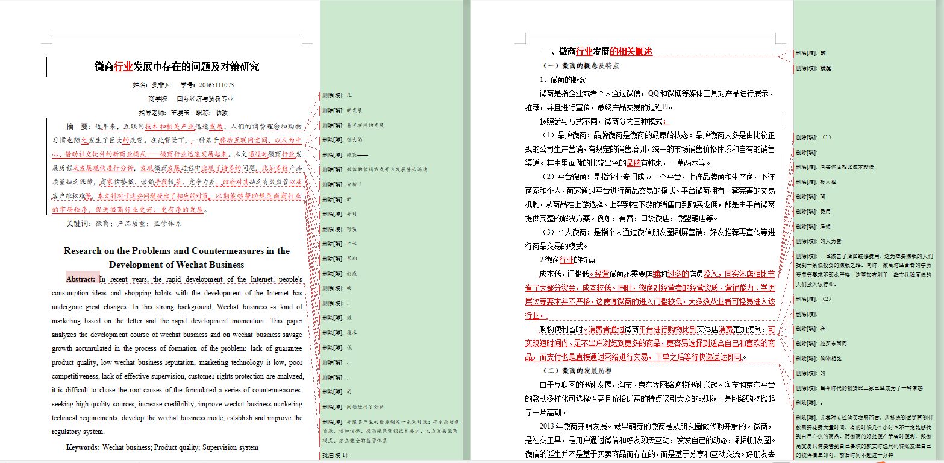
Task: Click heading '一、微商行业发展的相关概述'
Action: tap(596, 52)
